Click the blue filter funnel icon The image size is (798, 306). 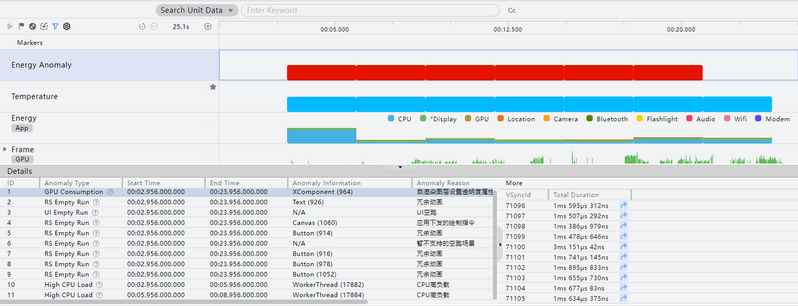(x=55, y=27)
